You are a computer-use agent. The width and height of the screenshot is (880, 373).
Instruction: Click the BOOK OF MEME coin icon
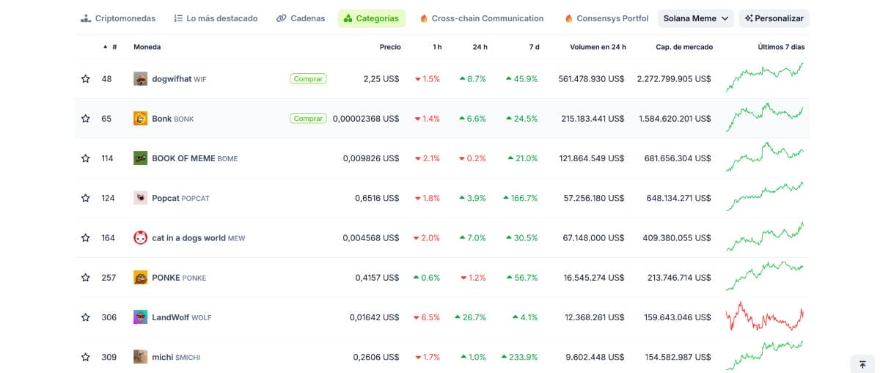(x=140, y=158)
